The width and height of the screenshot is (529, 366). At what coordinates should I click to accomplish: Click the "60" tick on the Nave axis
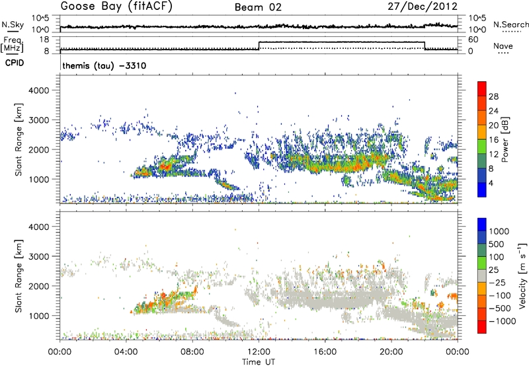[473, 40]
